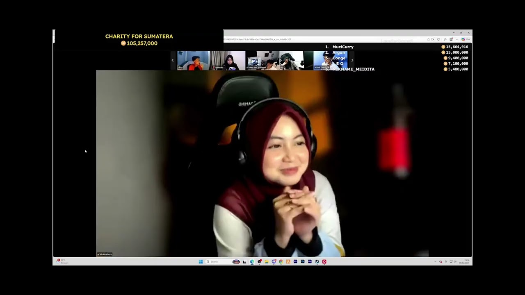This screenshot has height=295, width=525.
Task: Click the MuciCurry leaderboard entry
Action: pyautogui.click(x=343, y=47)
